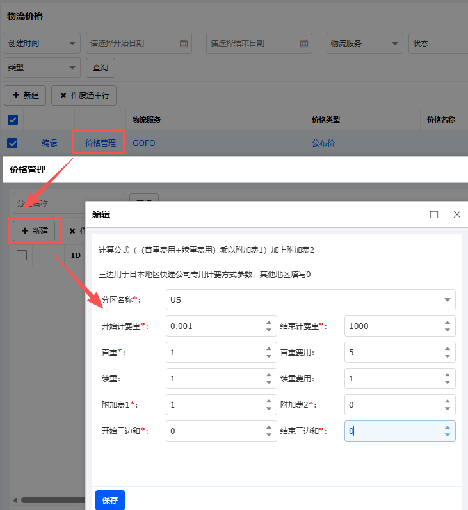Viewport: 468px width, 510px height.
Task: Decrease the 结束三边和 value with down arrow
Action: click(447, 435)
